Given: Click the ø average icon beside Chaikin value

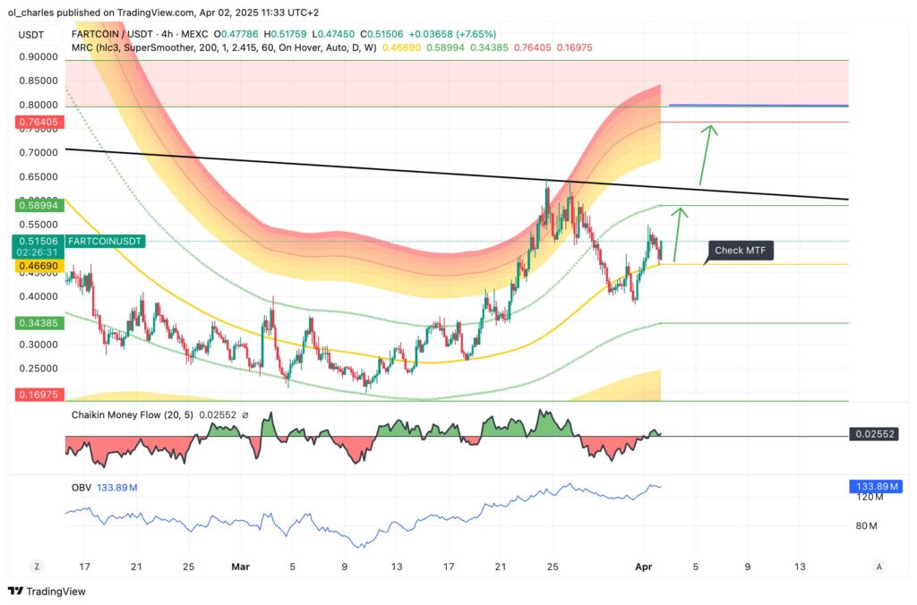Looking at the screenshot, I should click(244, 415).
